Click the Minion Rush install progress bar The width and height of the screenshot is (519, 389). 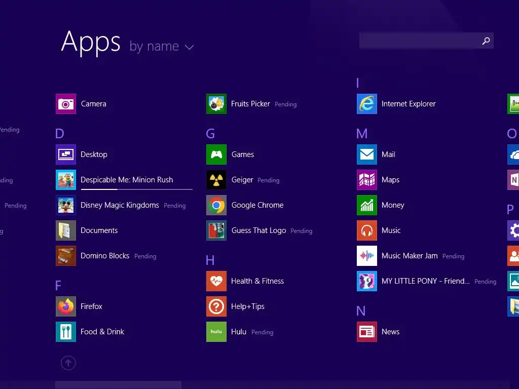137,189
